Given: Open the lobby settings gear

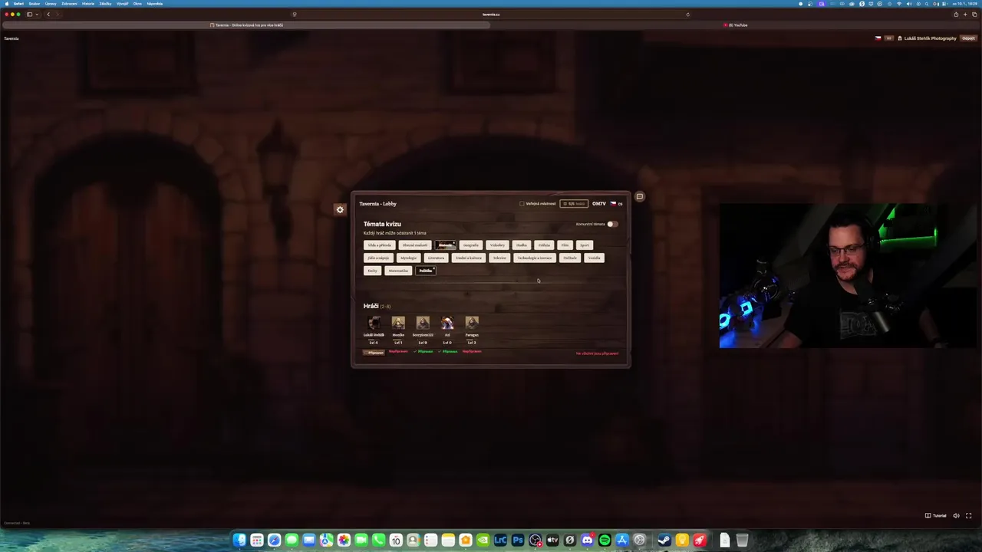Looking at the screenshot, I should [x=340, y=209].
